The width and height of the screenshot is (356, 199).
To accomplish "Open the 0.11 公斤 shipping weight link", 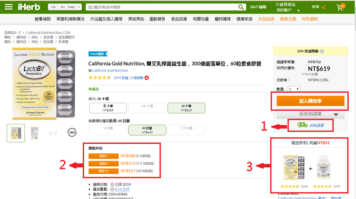I will coord(122,189).
